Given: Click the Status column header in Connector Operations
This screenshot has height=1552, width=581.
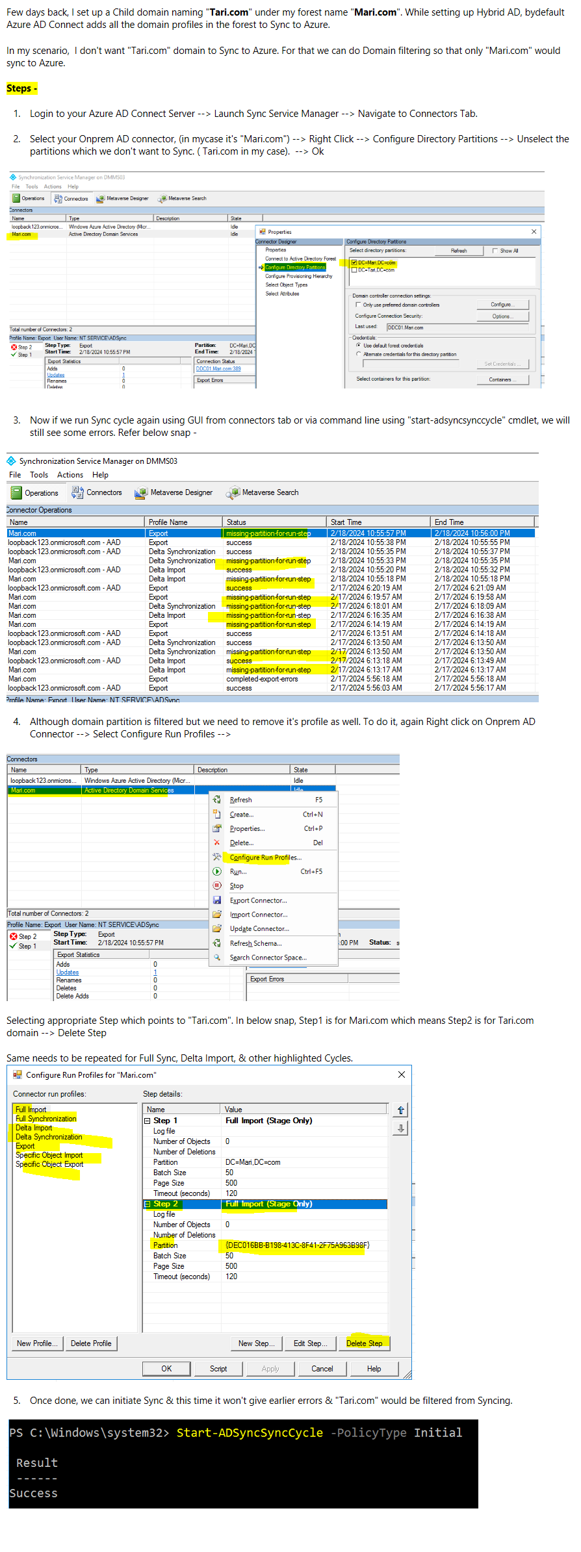Looking at the screenshot, I should pyautogui.click(x=274, y=522).
